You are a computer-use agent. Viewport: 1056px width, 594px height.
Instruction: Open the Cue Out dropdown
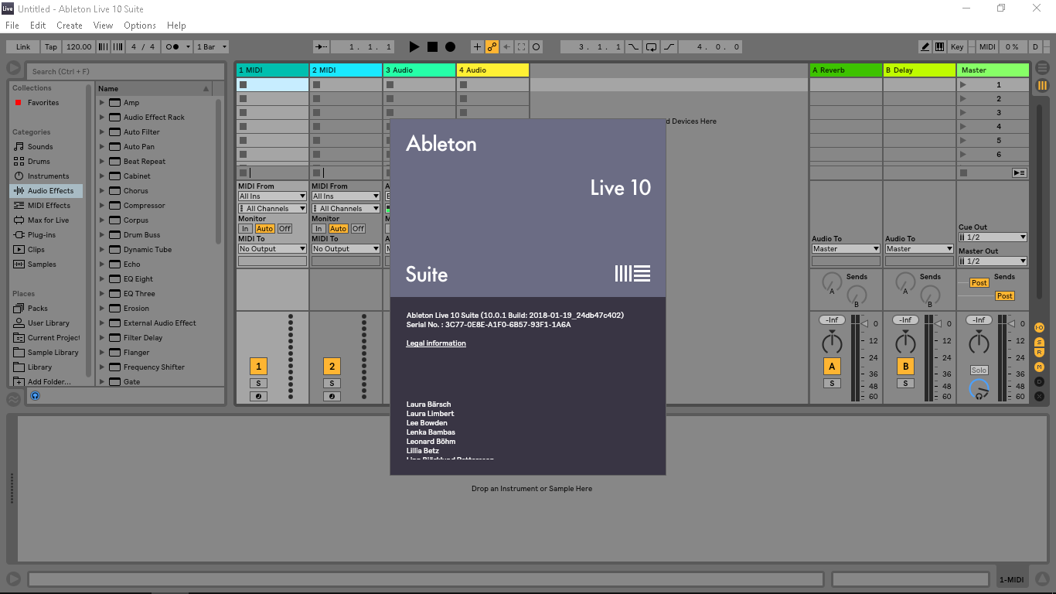[993, 237]
